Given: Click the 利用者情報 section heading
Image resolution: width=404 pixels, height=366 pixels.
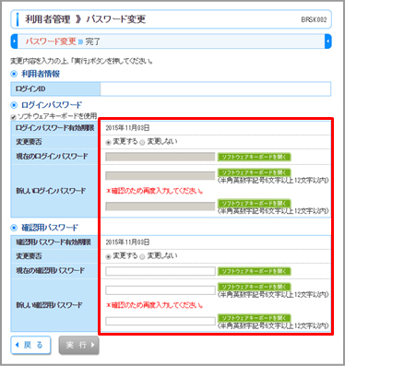Looking at the screenshot, I should click(41, 74).
